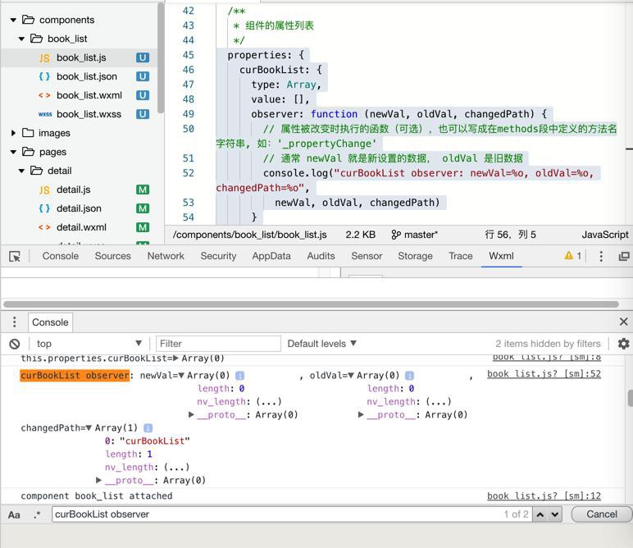The image size is (633, 548).
Task: Click the dock side toggle icon
Action: tap(623, 256)
